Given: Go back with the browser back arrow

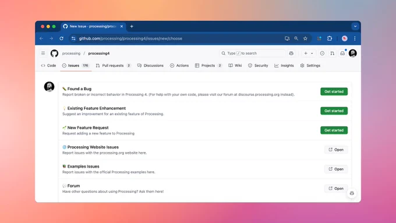Looking at the screenshot, I should pyautogui.click(x=41, y=38).
